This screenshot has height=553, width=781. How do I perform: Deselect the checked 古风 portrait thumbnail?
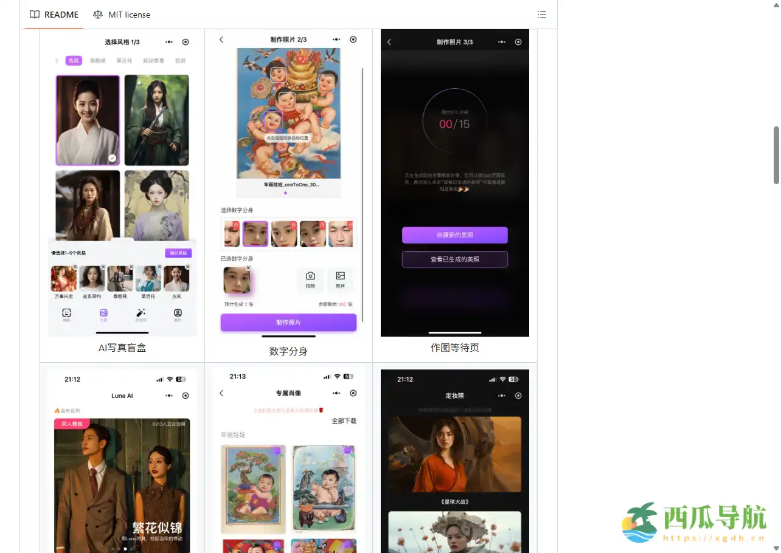click(x=87, y=120)
